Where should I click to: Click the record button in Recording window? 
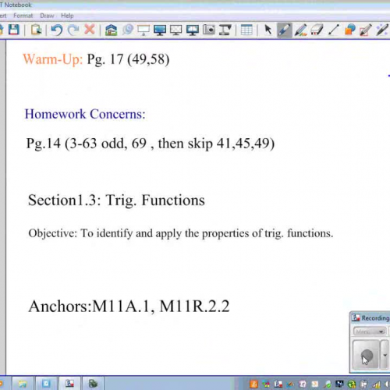click(x=366, y=355)
